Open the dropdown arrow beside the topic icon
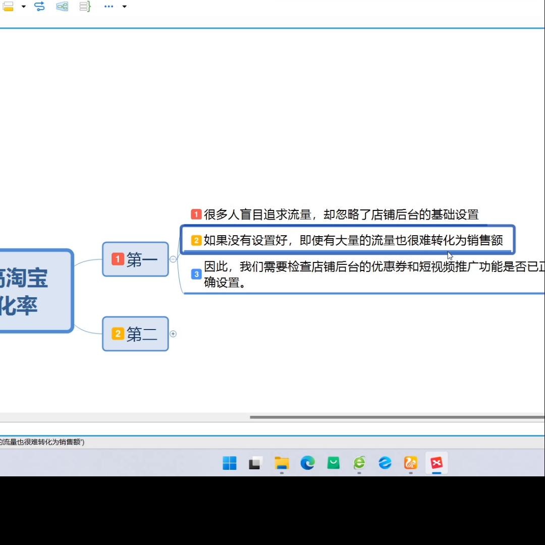This screenshot has width=545, height=545. 24,6
